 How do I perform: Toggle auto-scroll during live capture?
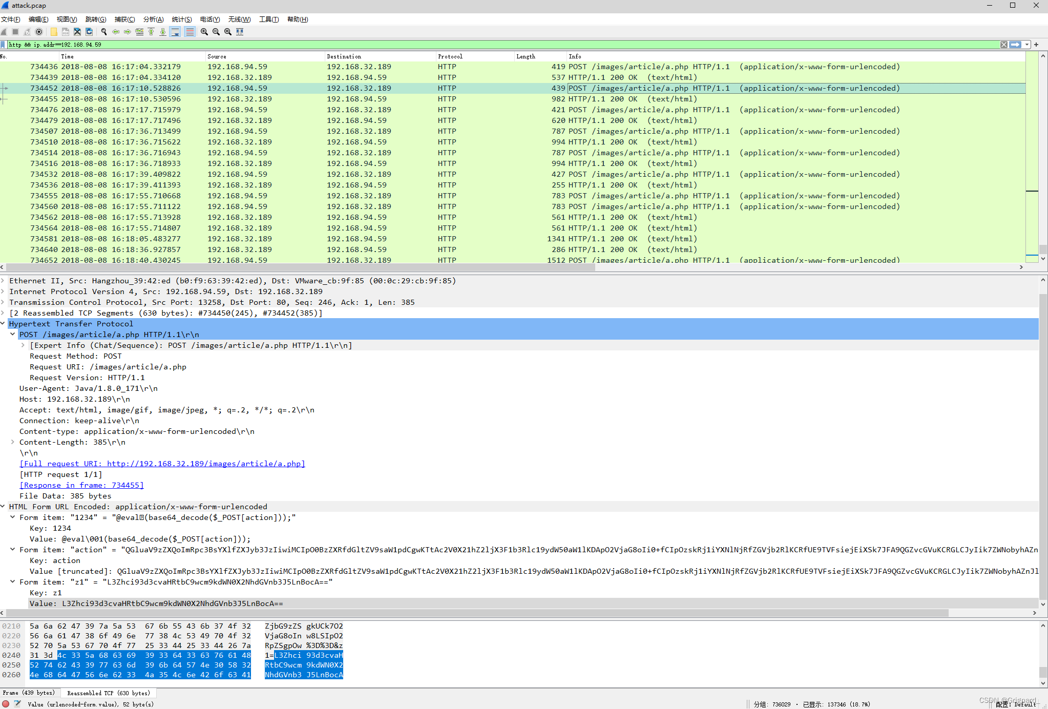point(175,32)
